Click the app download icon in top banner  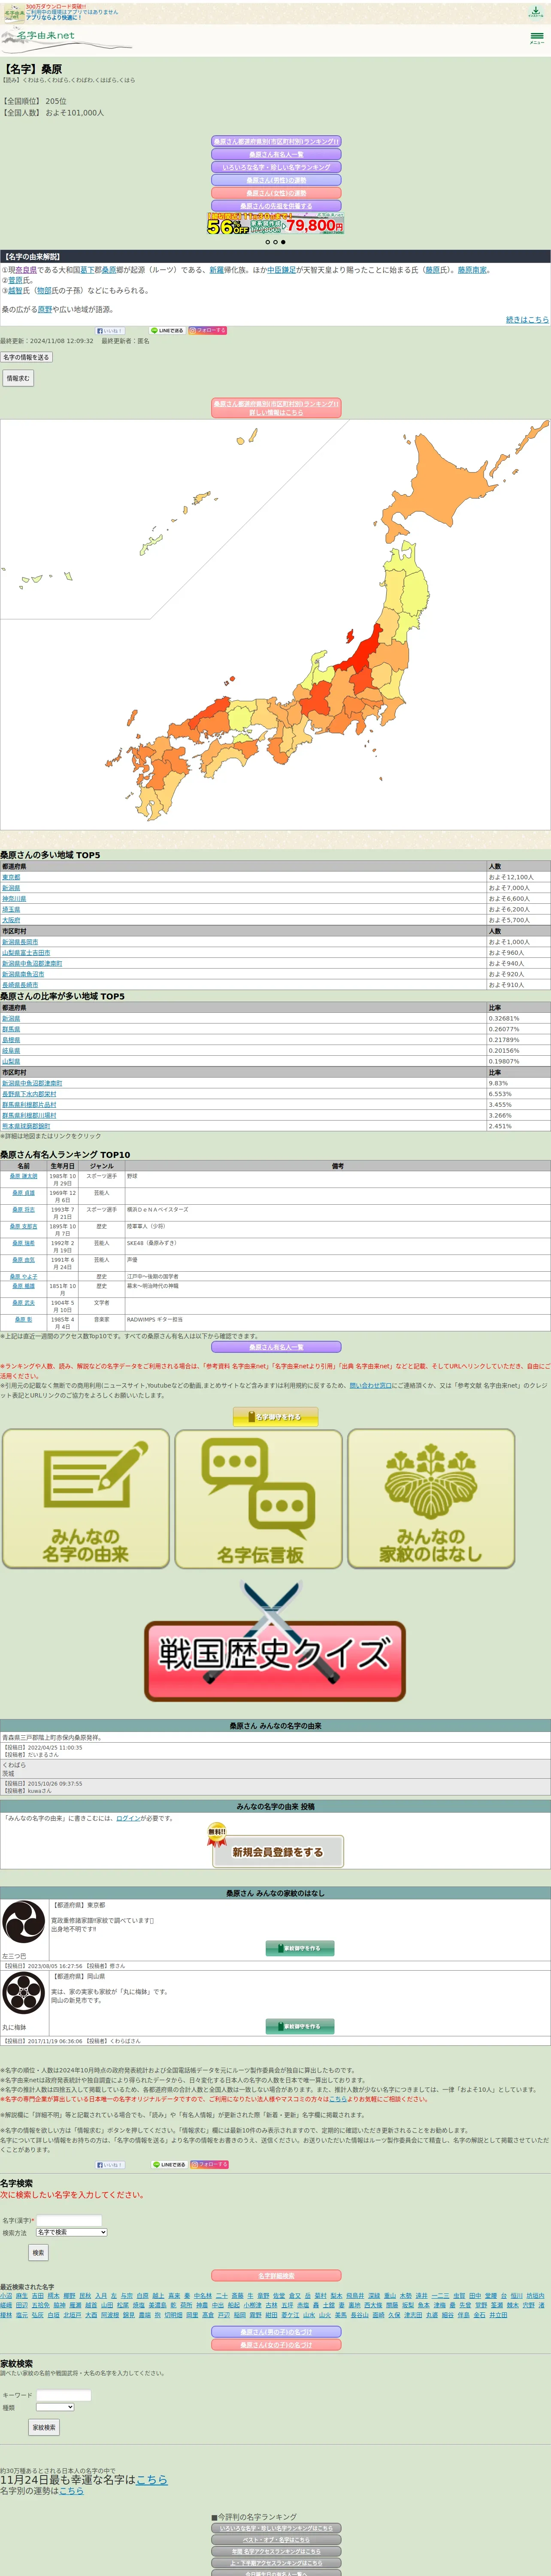536,11
